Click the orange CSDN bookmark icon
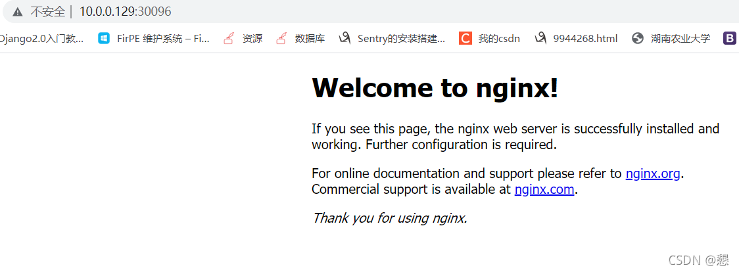Image resolution: width=739 pixels, height=272 pixels. (x=465, y=39)
